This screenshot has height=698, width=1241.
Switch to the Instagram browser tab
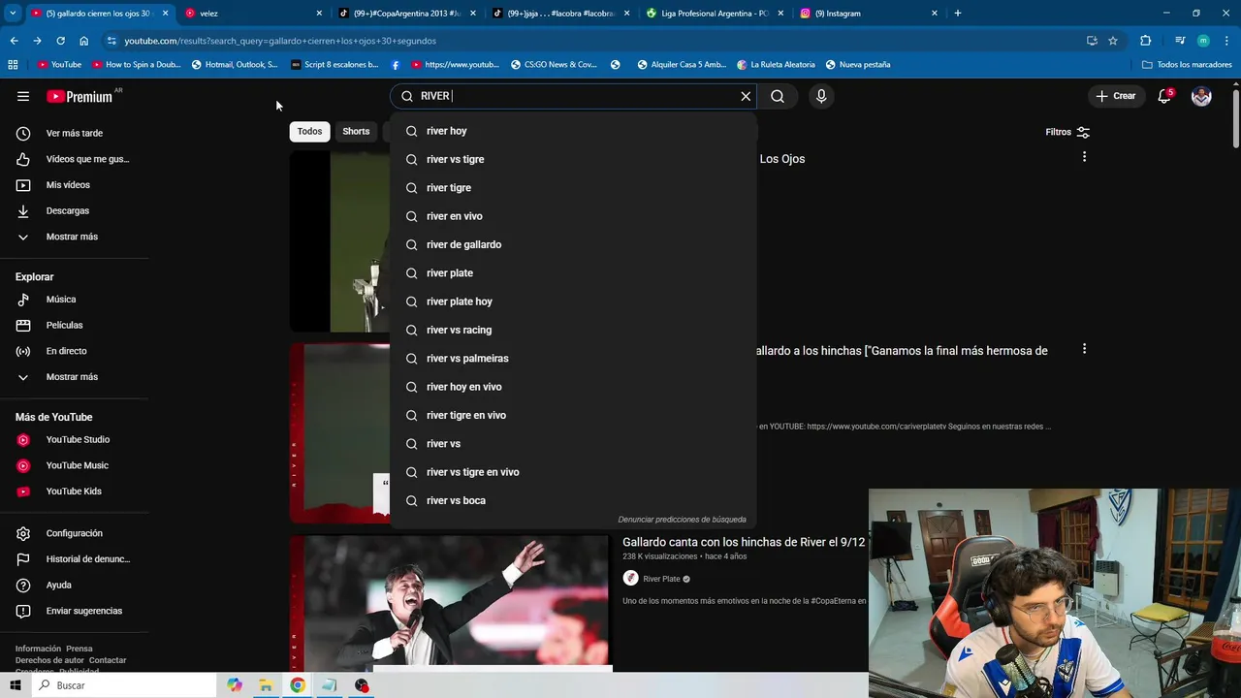click(x=870, y=14)
